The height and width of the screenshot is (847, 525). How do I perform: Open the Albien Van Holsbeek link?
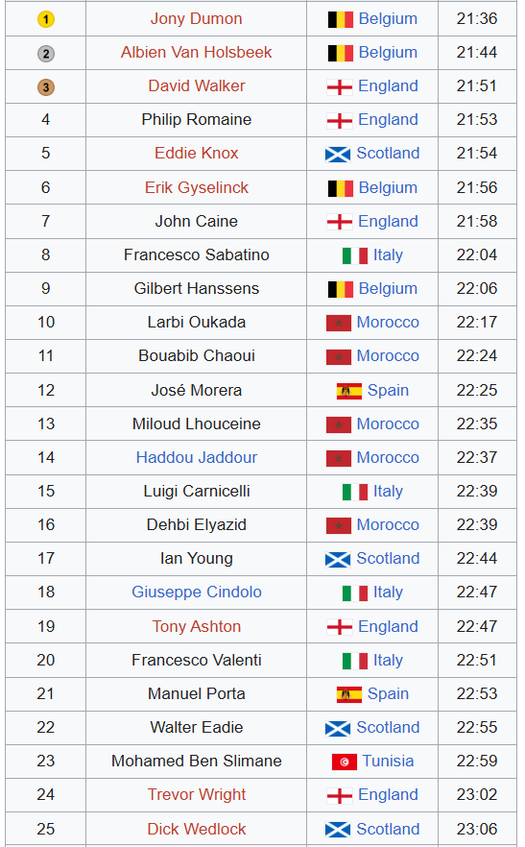[196, 53]
